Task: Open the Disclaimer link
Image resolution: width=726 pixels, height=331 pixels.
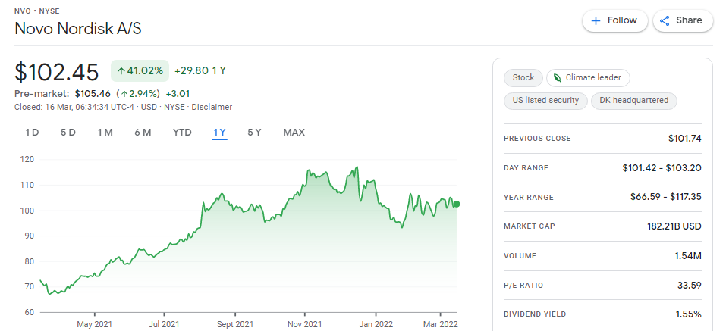Action: 212,108
